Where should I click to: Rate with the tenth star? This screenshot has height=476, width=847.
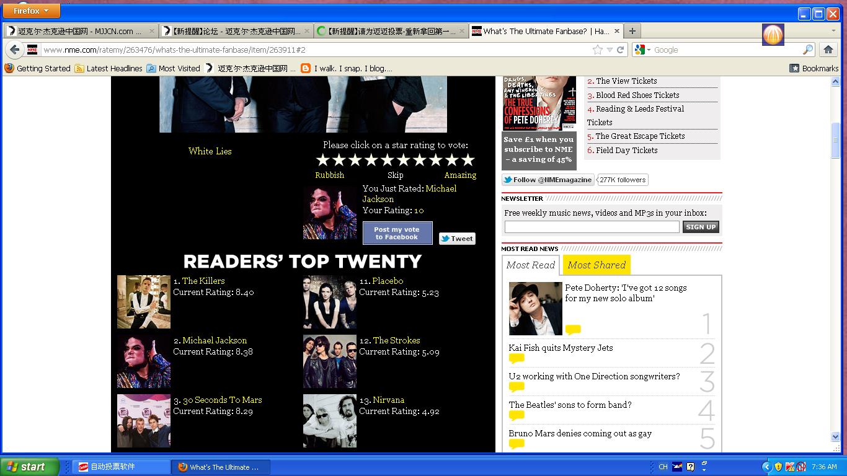(468, 161)
